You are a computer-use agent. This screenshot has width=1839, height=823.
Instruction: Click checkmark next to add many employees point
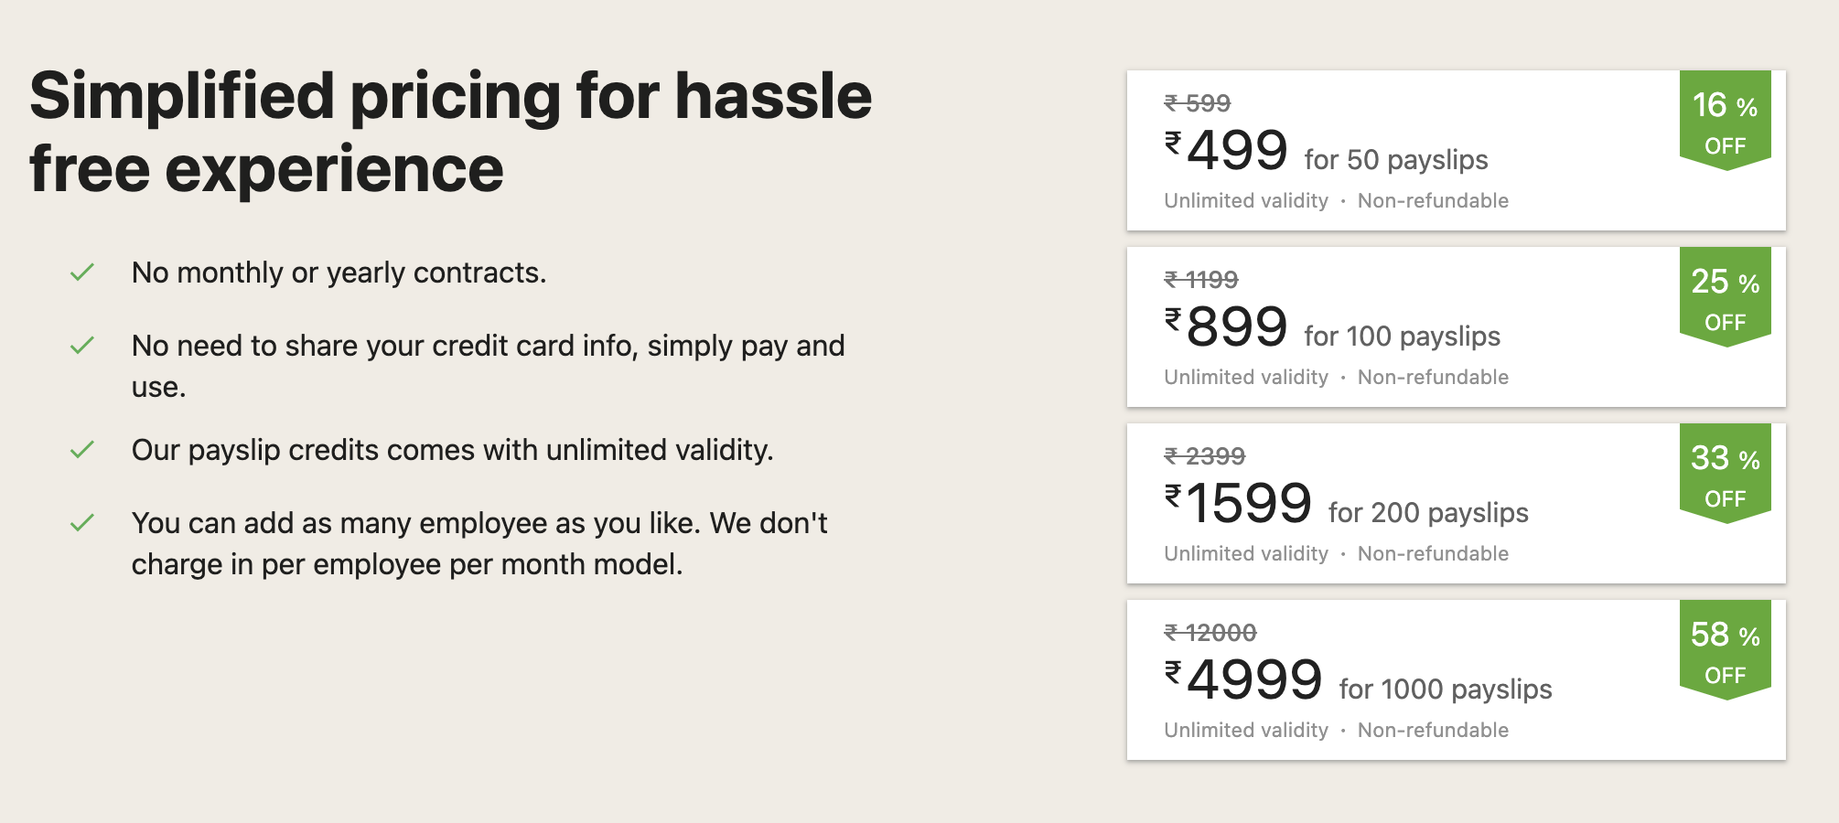tap(82, 523)
